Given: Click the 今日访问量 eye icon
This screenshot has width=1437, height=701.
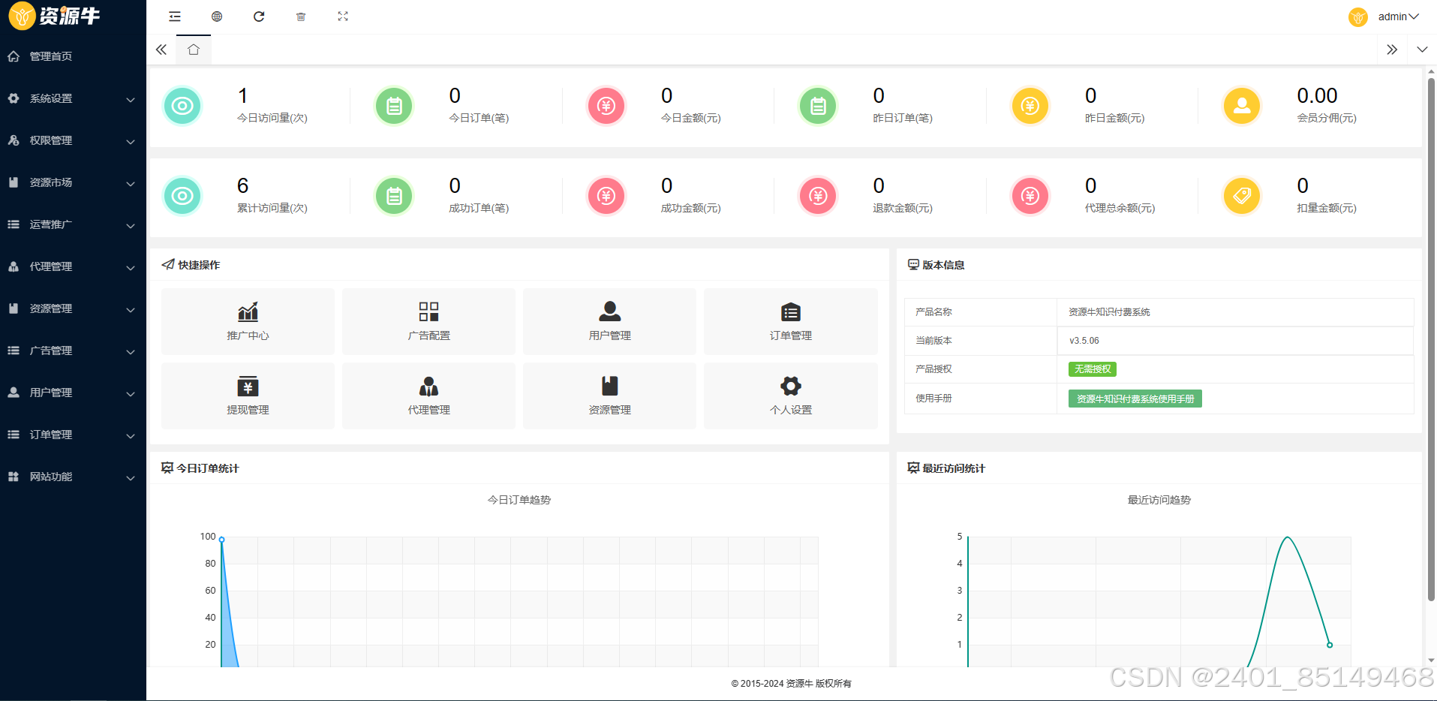Looking at the screenshot, I should click(x=182, y=106).
